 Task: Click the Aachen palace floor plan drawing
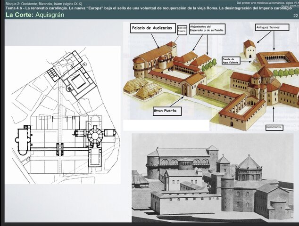pyautogui.click(x=63, y=115)
